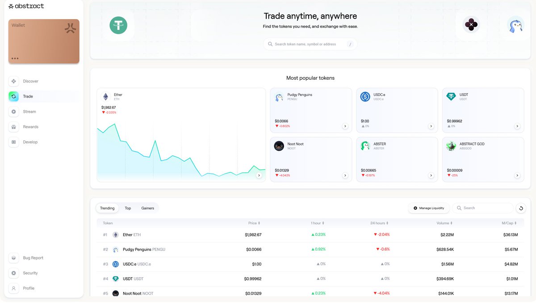Open USDC.e card arrow
536x304 pixels.
click(x=431, y=126)
